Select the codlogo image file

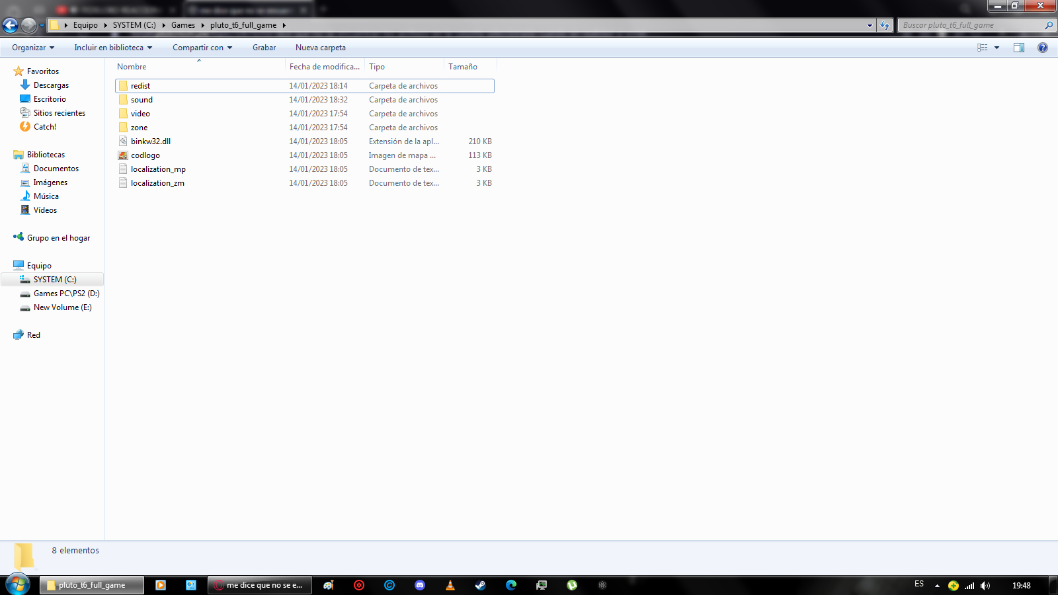pyautogui.click(x=305, y=155)
